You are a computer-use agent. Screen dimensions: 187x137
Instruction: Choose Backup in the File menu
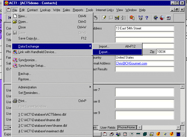click(52, 74)
